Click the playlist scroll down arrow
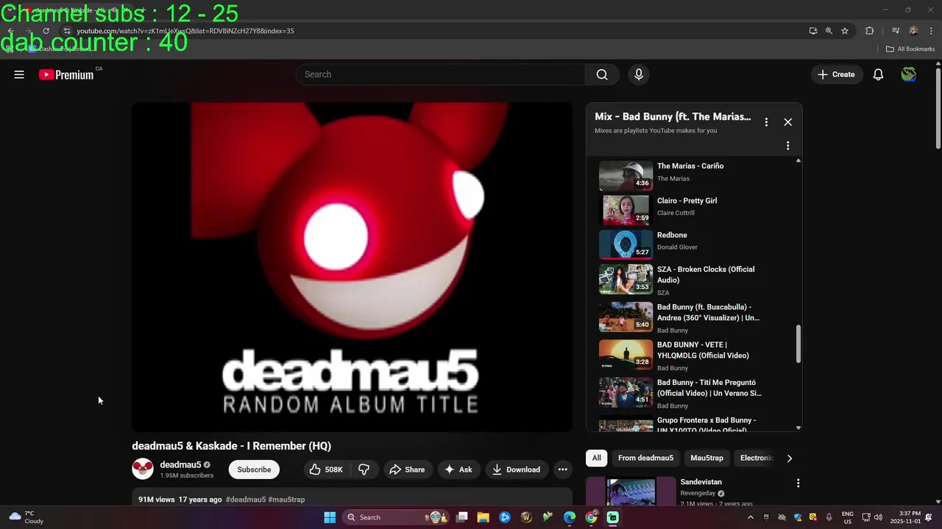 coord(798,428)
